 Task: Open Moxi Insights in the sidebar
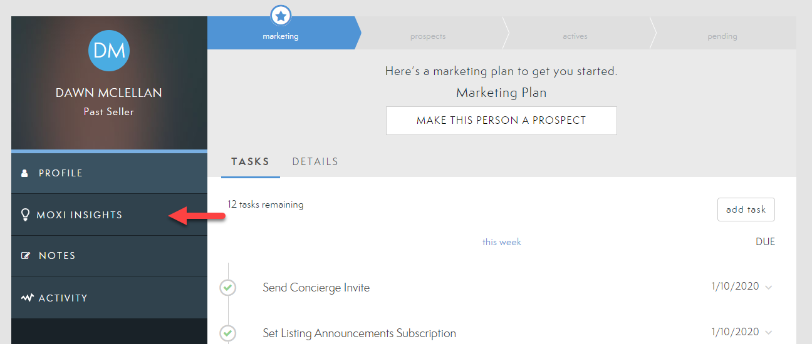pyautogui.click(x=80, y=215)
